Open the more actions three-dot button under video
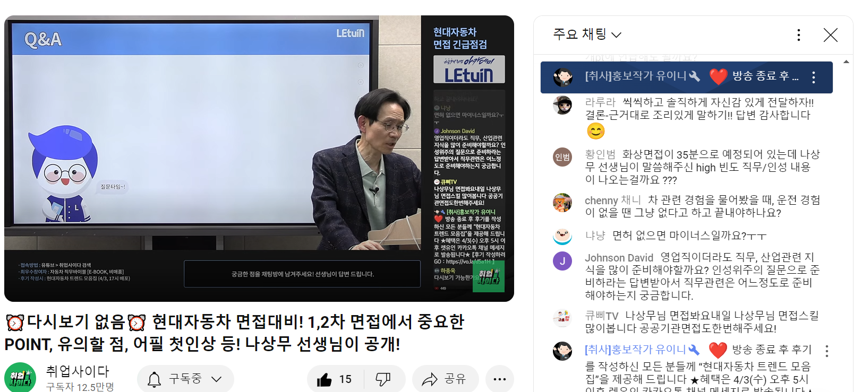Image resolution: width=862 pixels, height=392 pixels. [499, 379]
